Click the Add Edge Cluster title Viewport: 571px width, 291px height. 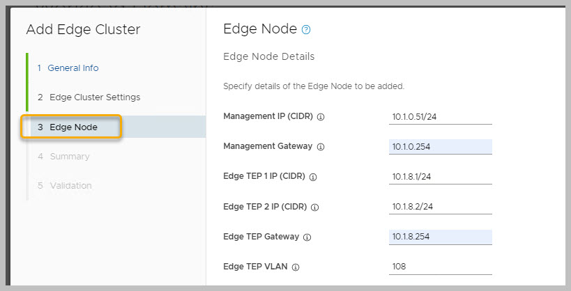point(83,29)
